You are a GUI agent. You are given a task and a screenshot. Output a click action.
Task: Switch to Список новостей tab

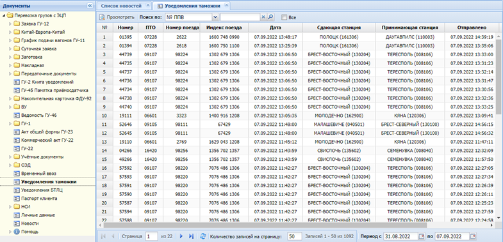click(x=121, y=6)
